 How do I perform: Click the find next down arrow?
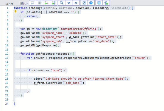(69, 3)
